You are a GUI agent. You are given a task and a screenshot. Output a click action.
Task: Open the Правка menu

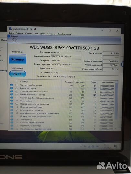pyautogui.click(x=19, y=33)
